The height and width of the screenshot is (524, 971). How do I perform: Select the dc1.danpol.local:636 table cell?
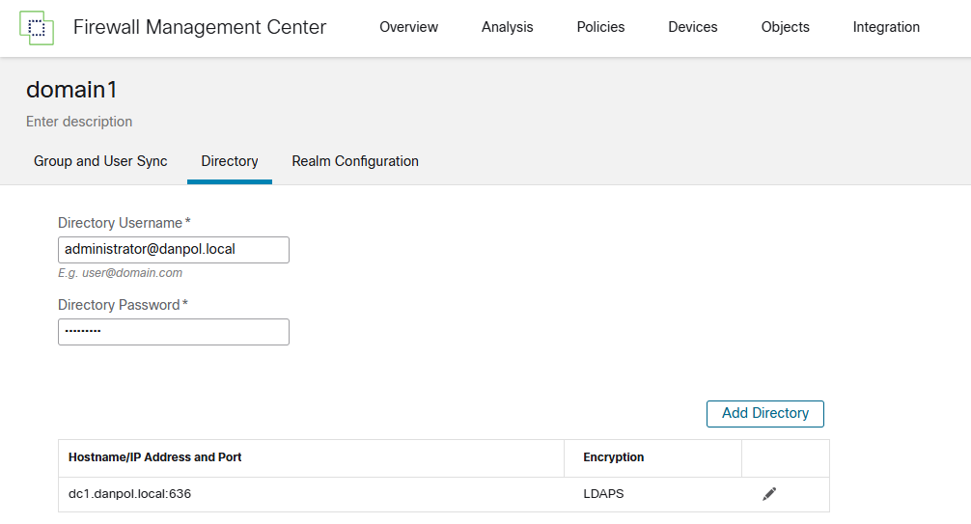point(311,494)
